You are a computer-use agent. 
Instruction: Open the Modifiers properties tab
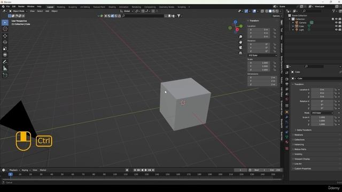coord(287,117)
